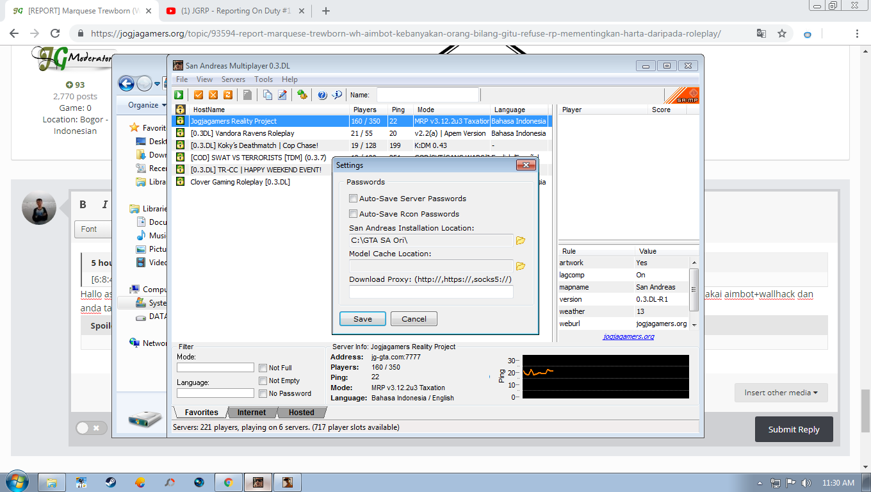Click the volume speaker icon in the system tray
The height and width of the screenshot is (492, 871).
[x=806, y=482]
